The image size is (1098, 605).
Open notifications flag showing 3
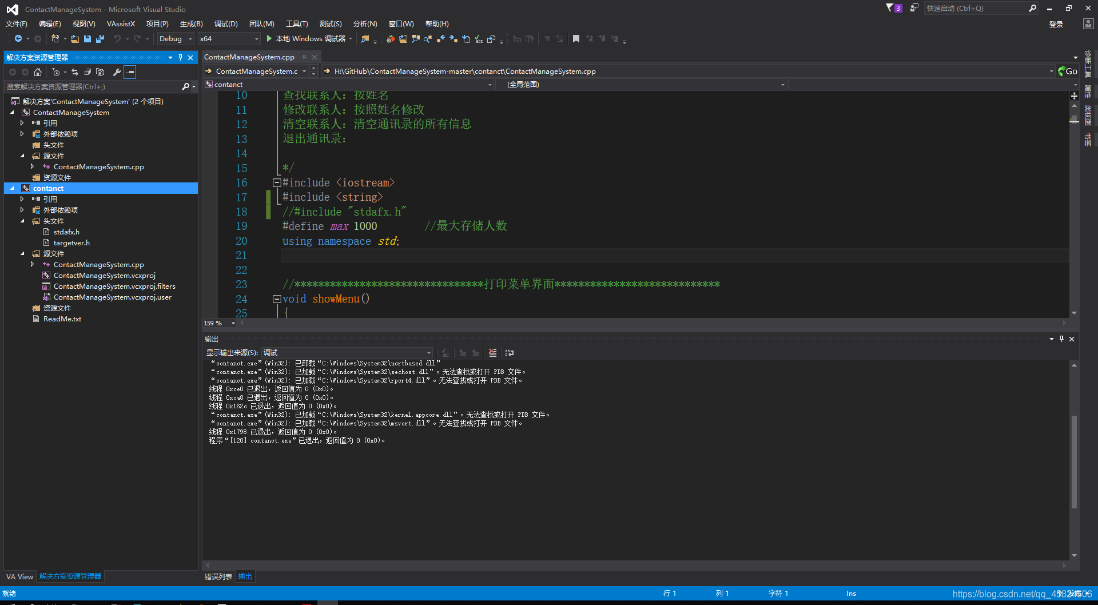coord(893,8)
